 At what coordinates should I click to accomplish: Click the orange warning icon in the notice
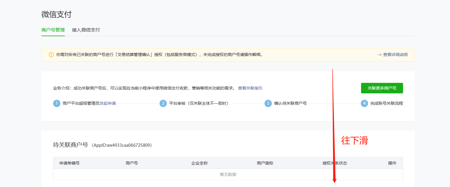(51, 55)
